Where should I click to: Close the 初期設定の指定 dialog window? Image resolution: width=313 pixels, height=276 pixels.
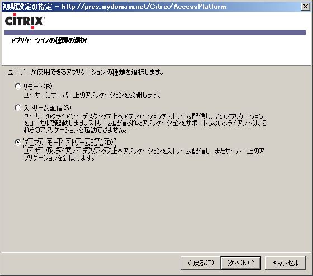[x=306, y=7]
